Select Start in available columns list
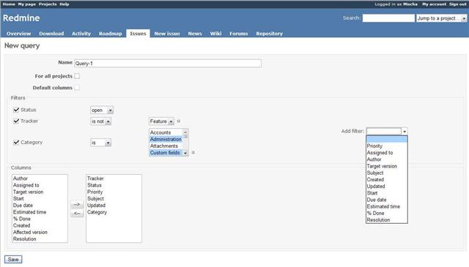469x267 pixels. point(40,199)
